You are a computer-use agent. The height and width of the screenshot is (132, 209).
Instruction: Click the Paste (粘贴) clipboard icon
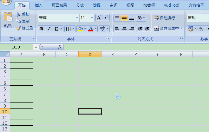click(8, 17)
